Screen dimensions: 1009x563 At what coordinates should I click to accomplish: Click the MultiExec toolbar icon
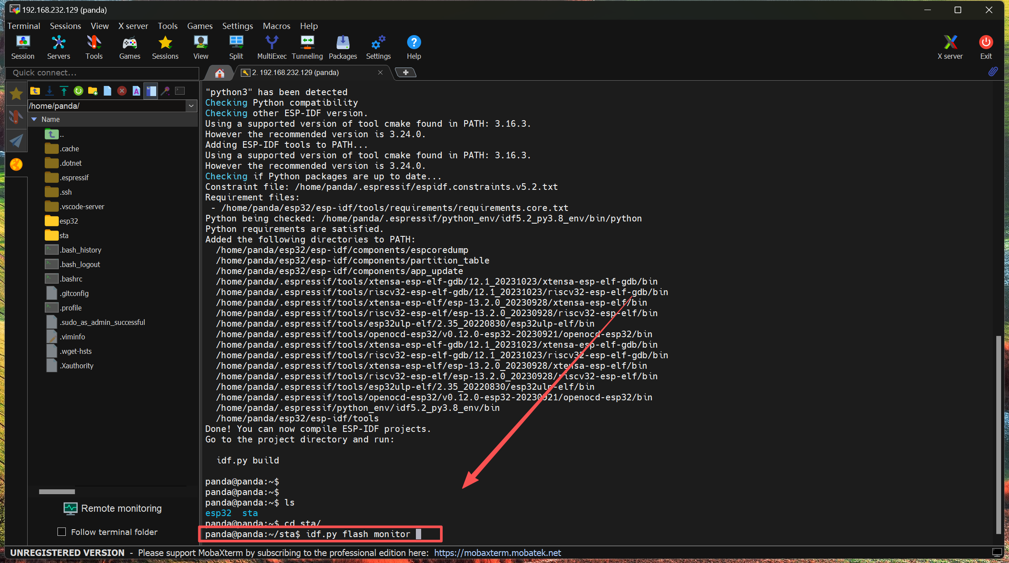(272, 47)
